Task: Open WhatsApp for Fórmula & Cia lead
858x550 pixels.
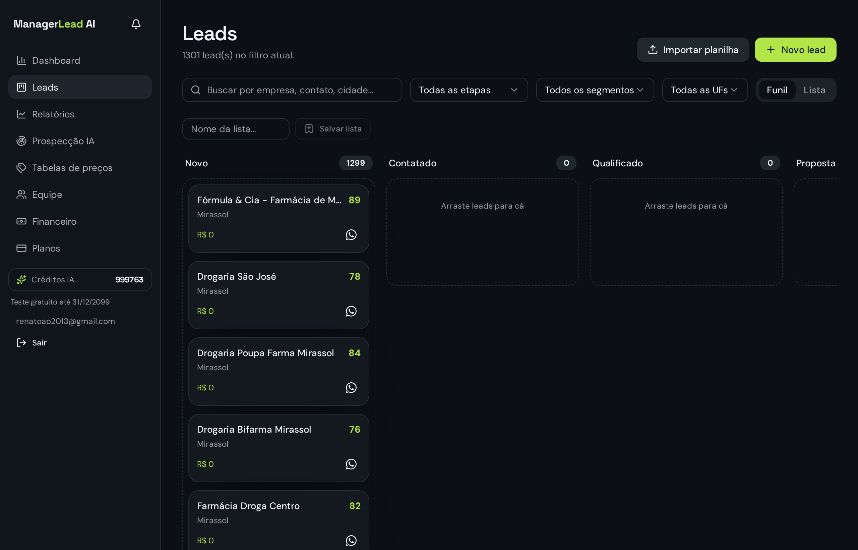Action: 351,235
